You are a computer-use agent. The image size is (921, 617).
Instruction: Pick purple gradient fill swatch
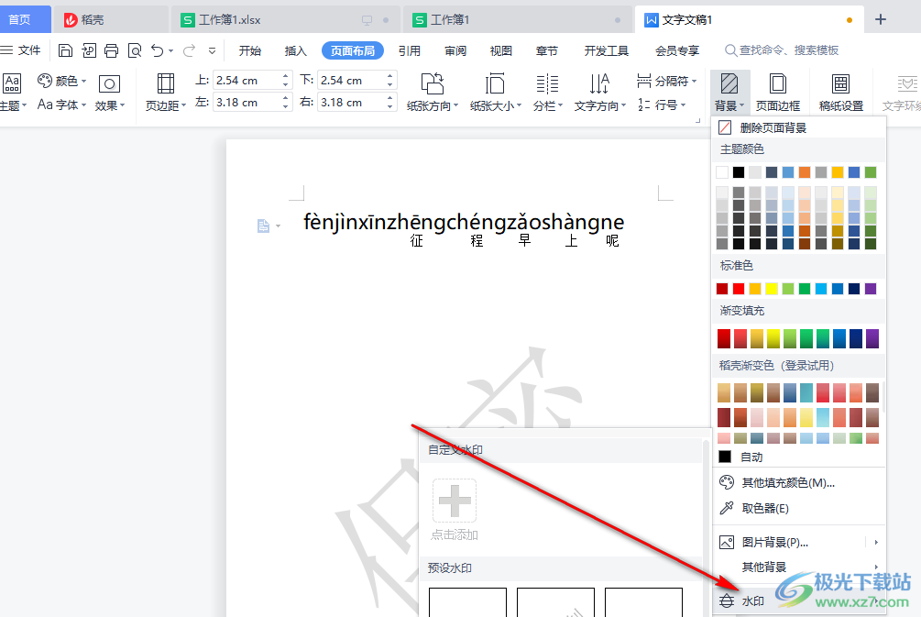pos(872,338)
